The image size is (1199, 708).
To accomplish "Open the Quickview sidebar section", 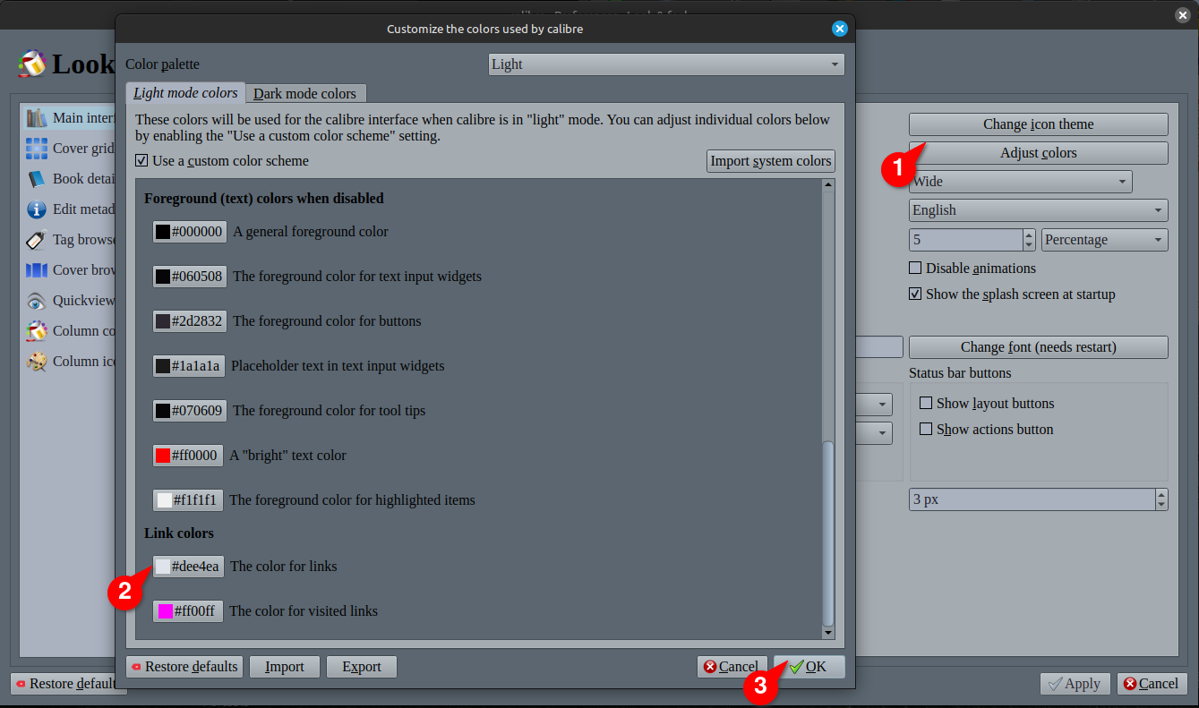I will pos(70,301).
